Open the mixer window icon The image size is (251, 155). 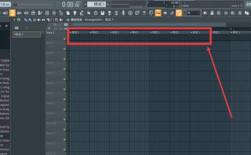click(54, 13)
